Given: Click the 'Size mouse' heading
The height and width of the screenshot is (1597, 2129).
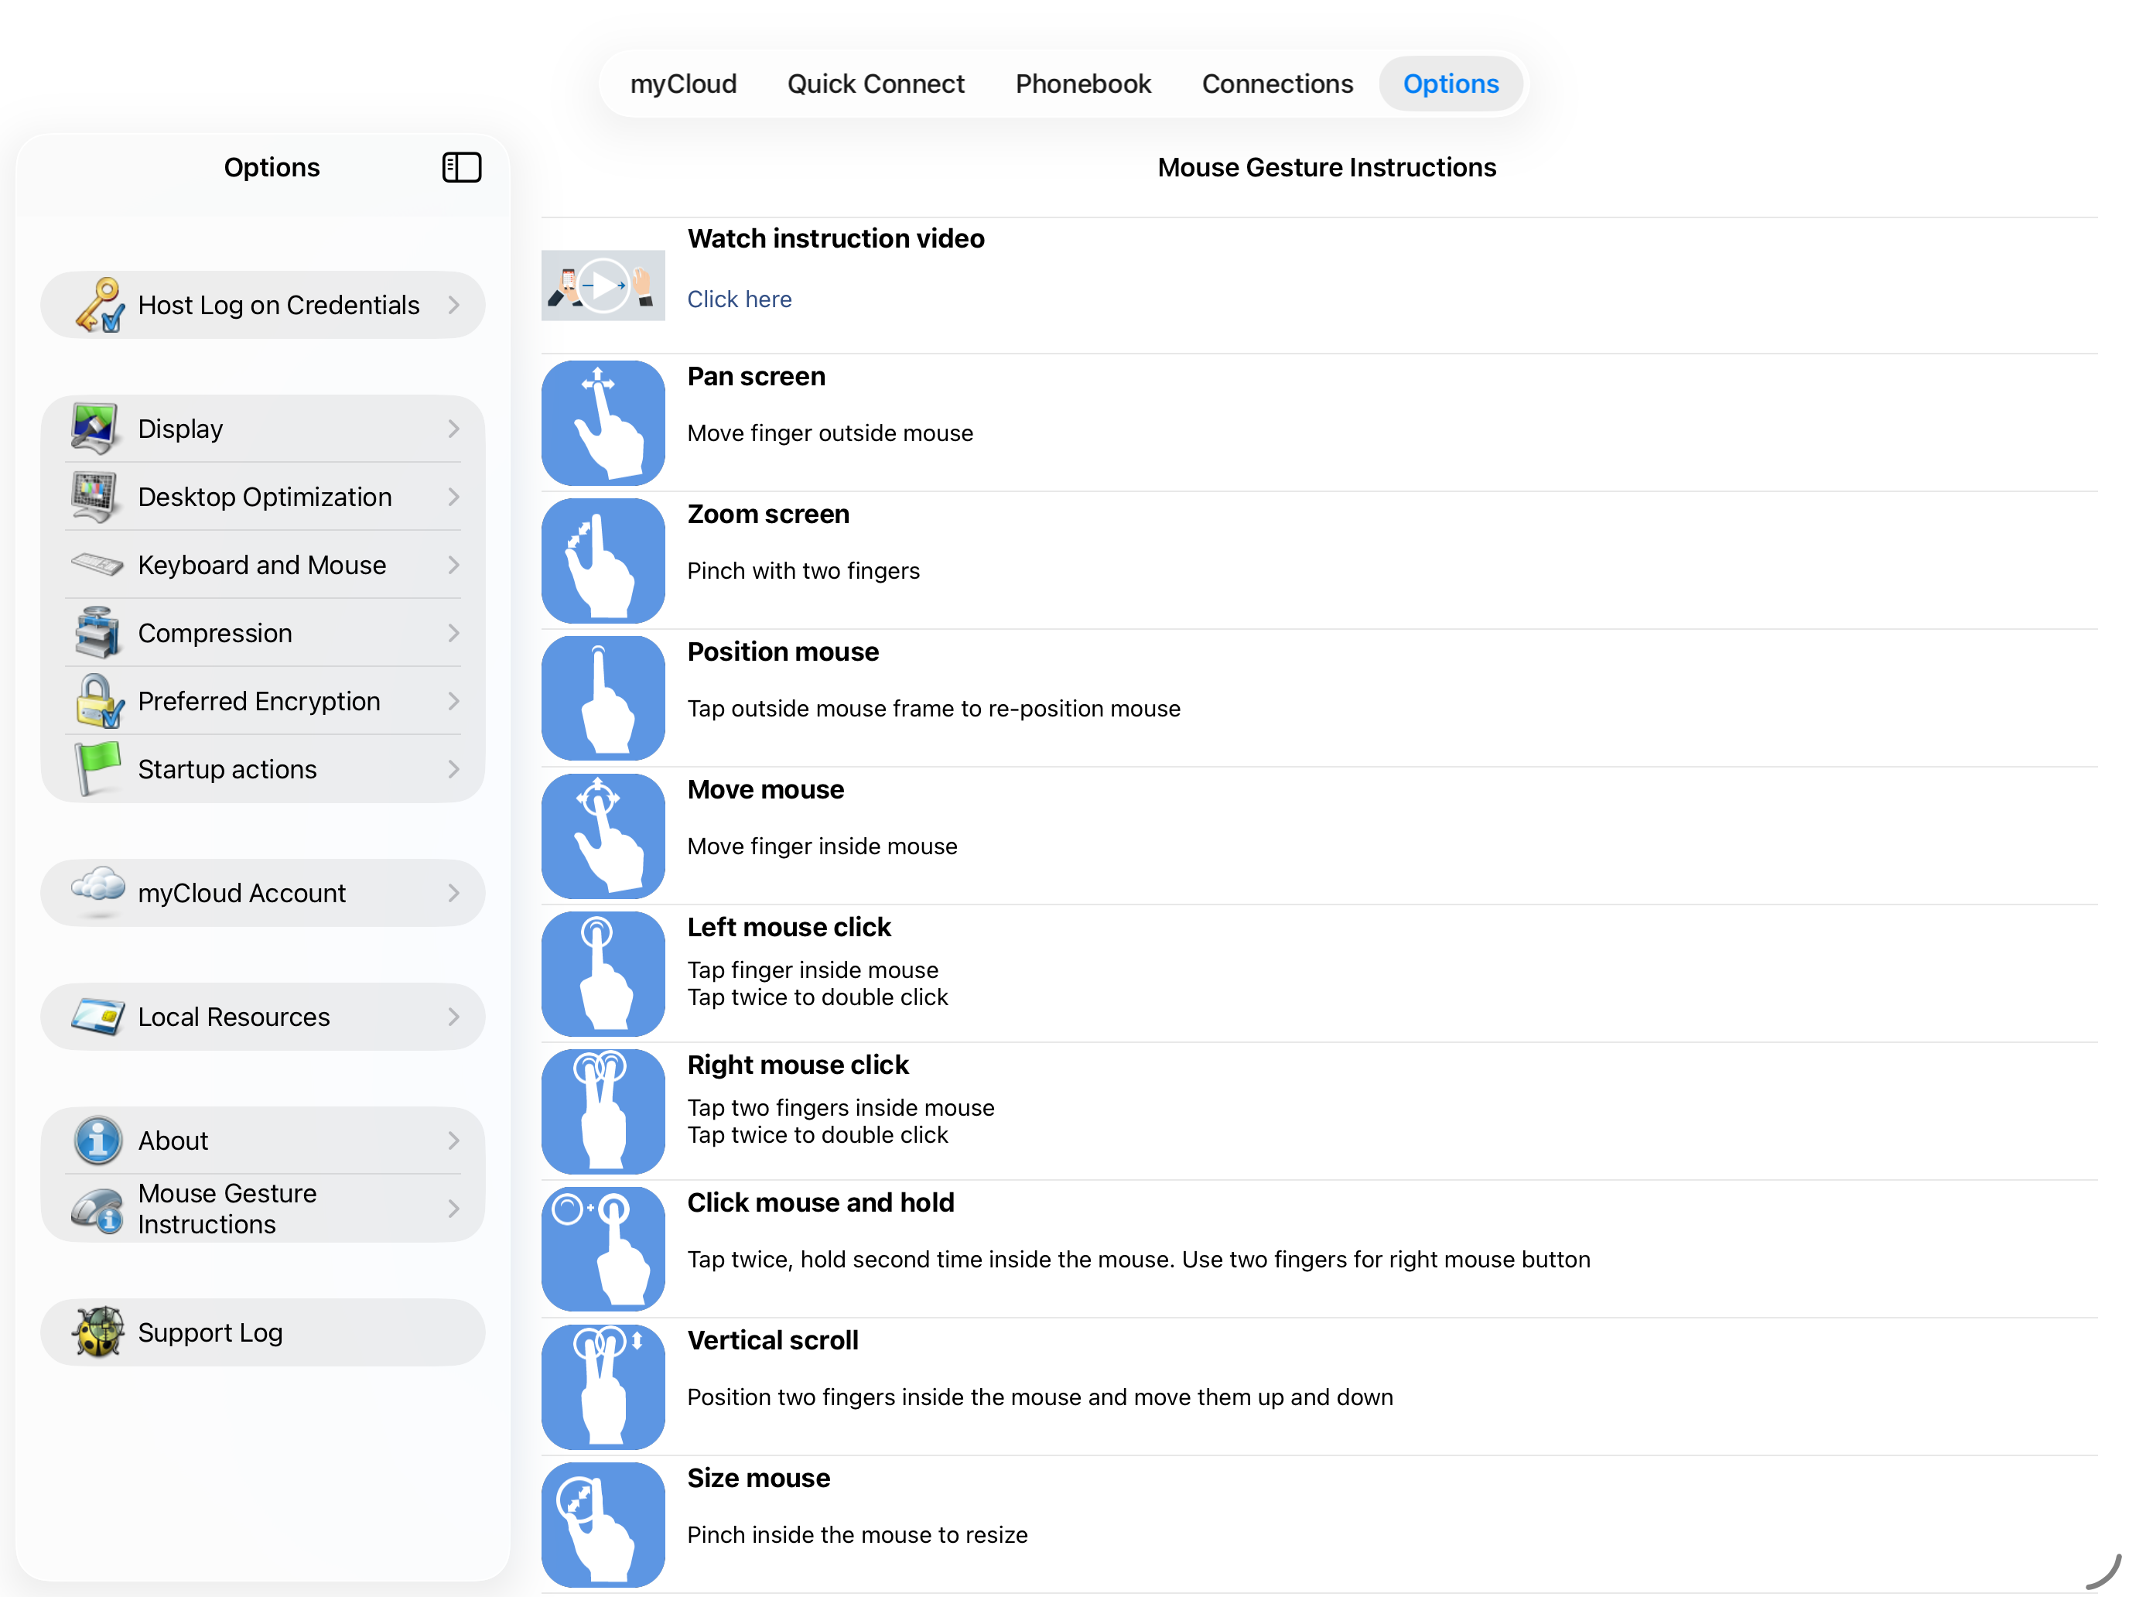Looking at the screenshot, I should click(x=758, y=1476).
